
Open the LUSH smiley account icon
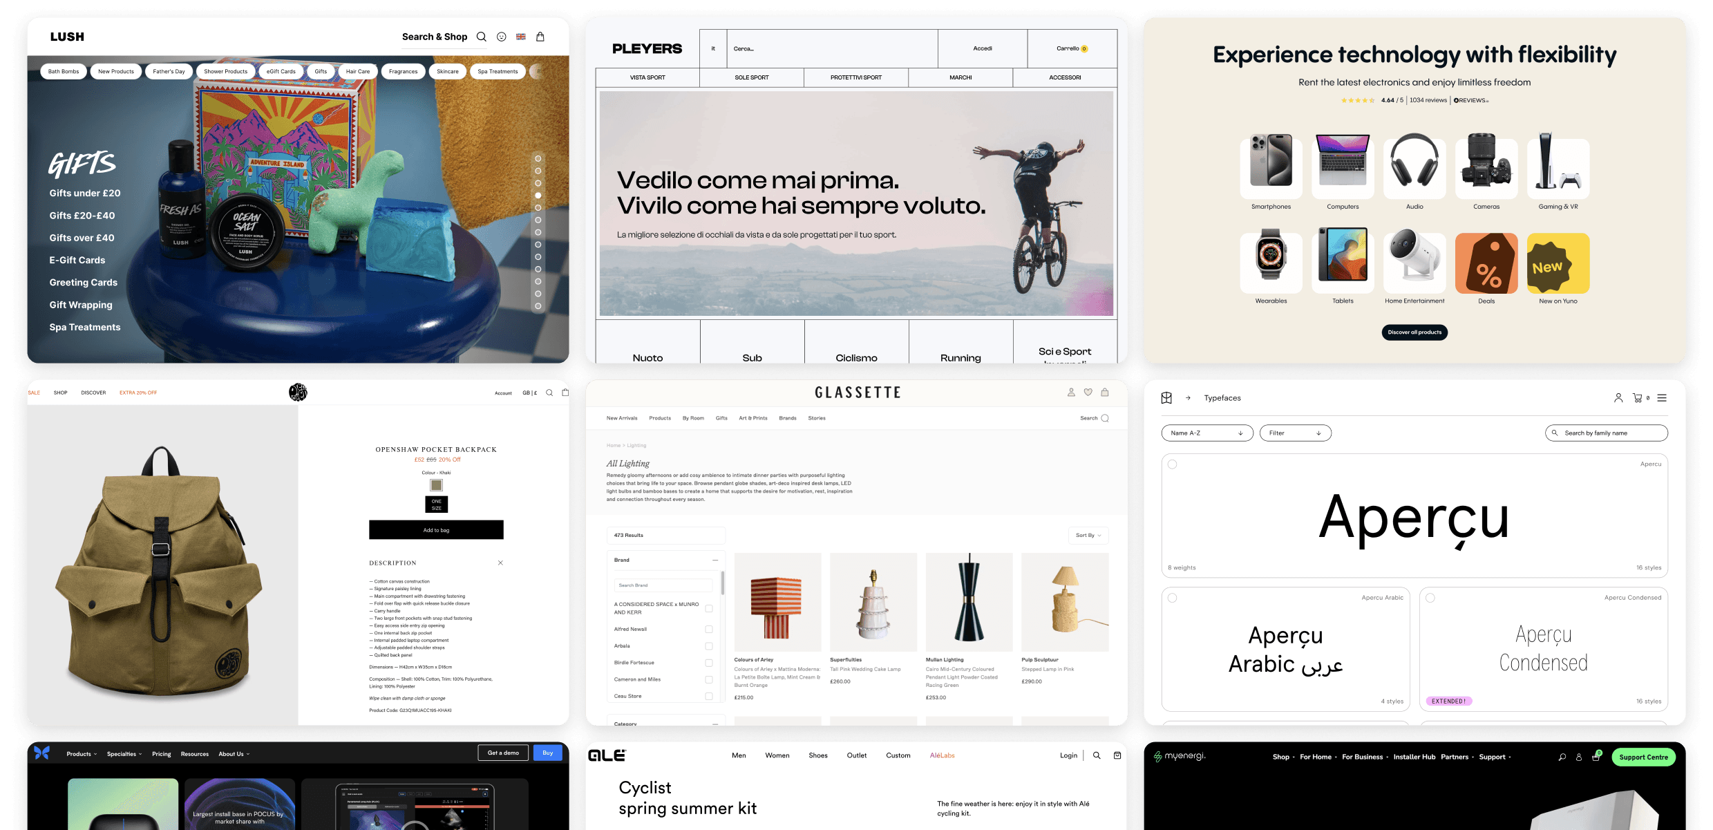point(502,37)
